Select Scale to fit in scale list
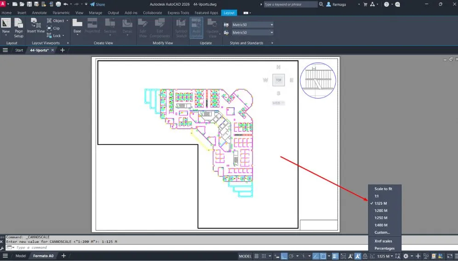The image size is (458, 261). pyautogui.click(x=383, y=189)
